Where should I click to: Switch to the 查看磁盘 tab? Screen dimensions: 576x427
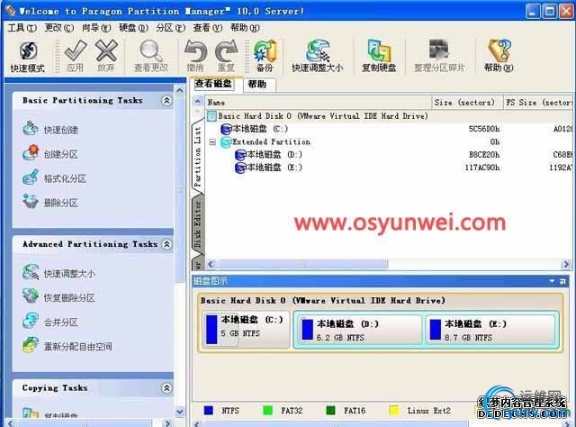click(214, 84)
